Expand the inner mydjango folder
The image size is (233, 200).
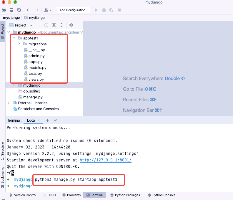[x=14, y=85]
